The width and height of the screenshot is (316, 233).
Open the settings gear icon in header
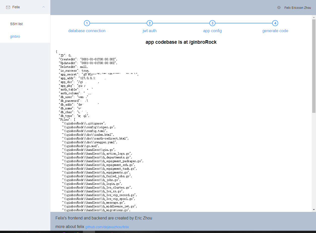(x=279, y=8)
